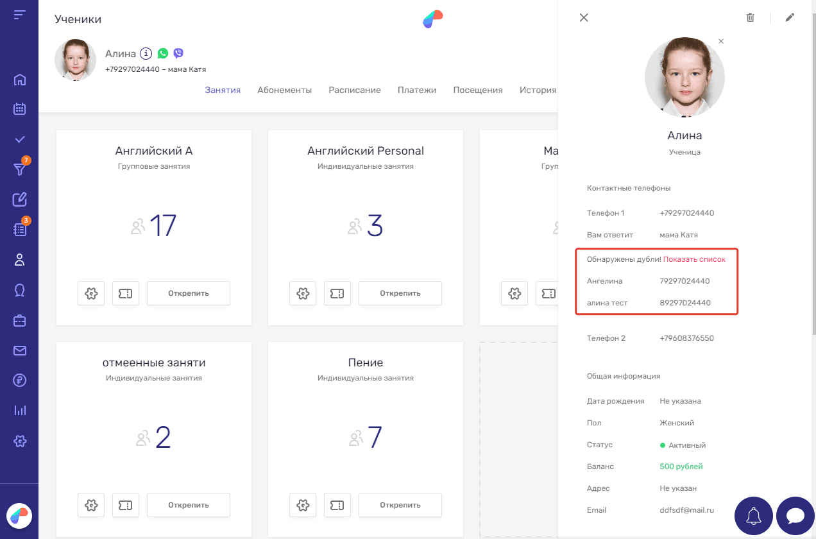Switch to the Абонементы tab
816x539 pixels.
(x=284, y=90)
